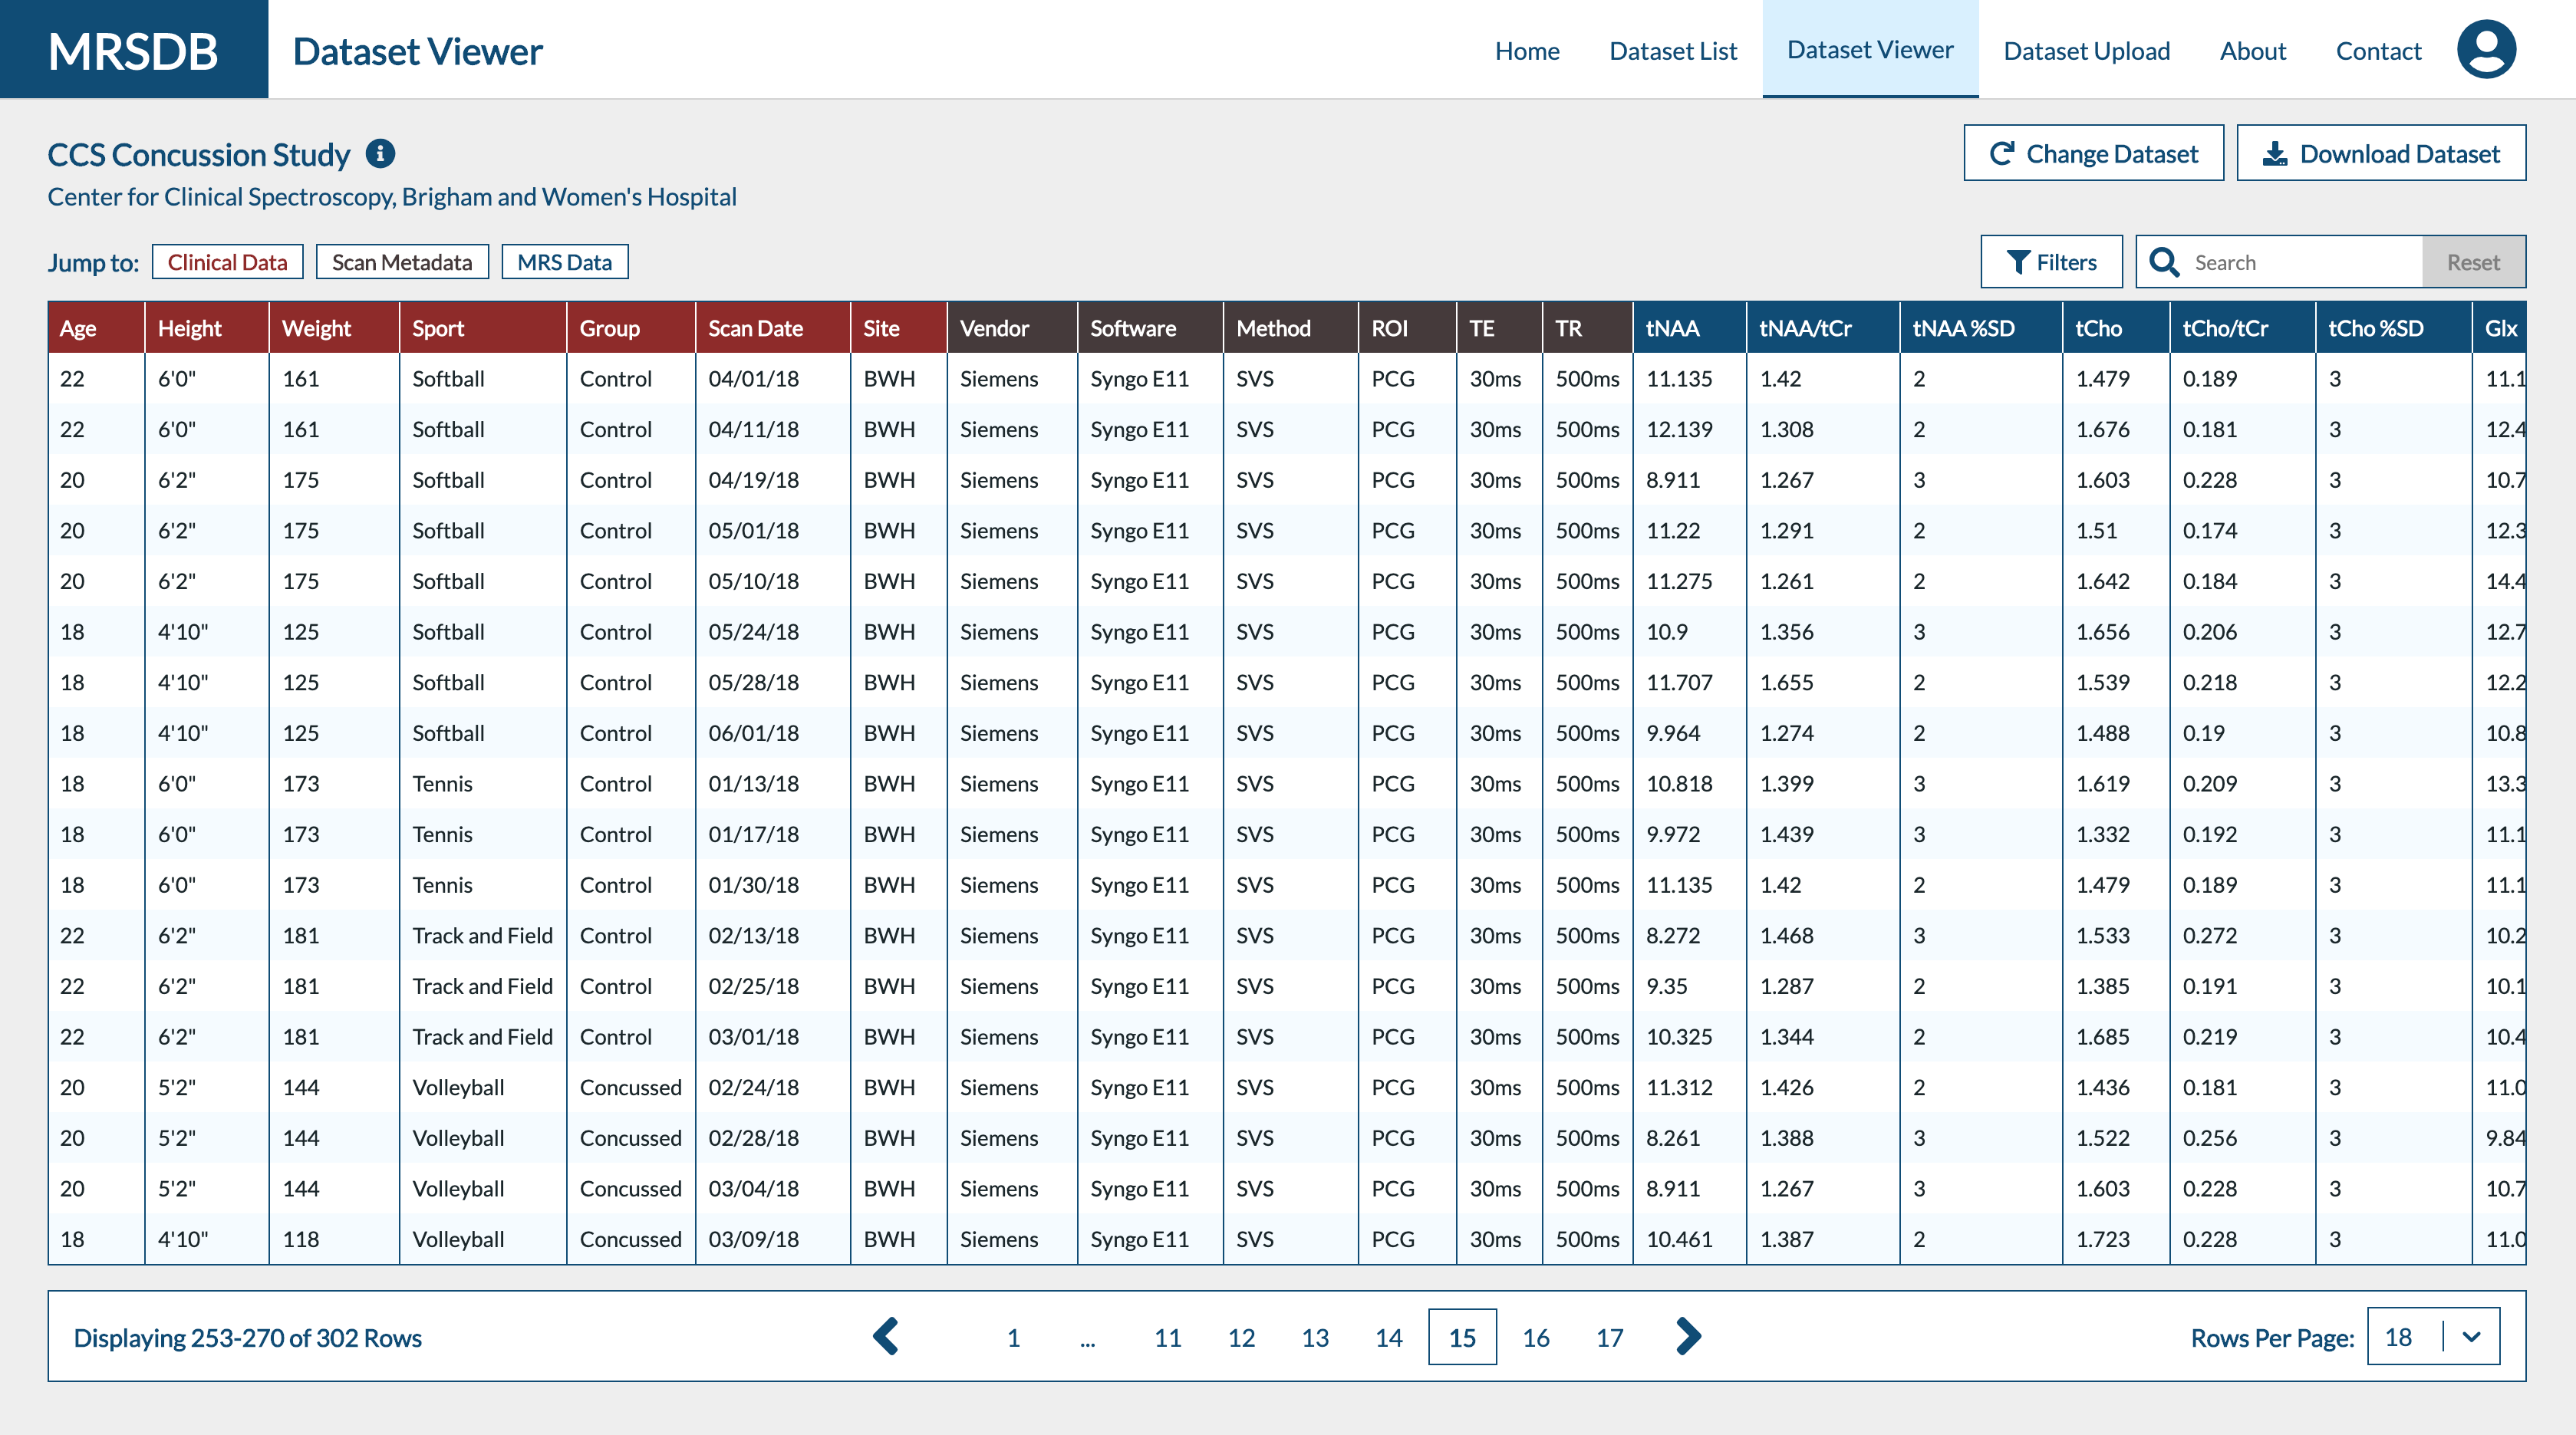This screenshot has width=2576, height=1435.
Task: Go to previous page with left chevron
Action: (886, 1337)
